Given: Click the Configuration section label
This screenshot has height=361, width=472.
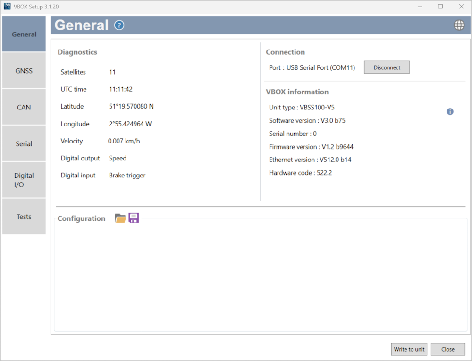Looking at the screenshot, I should pyautogui.click(x=81, y=218).
